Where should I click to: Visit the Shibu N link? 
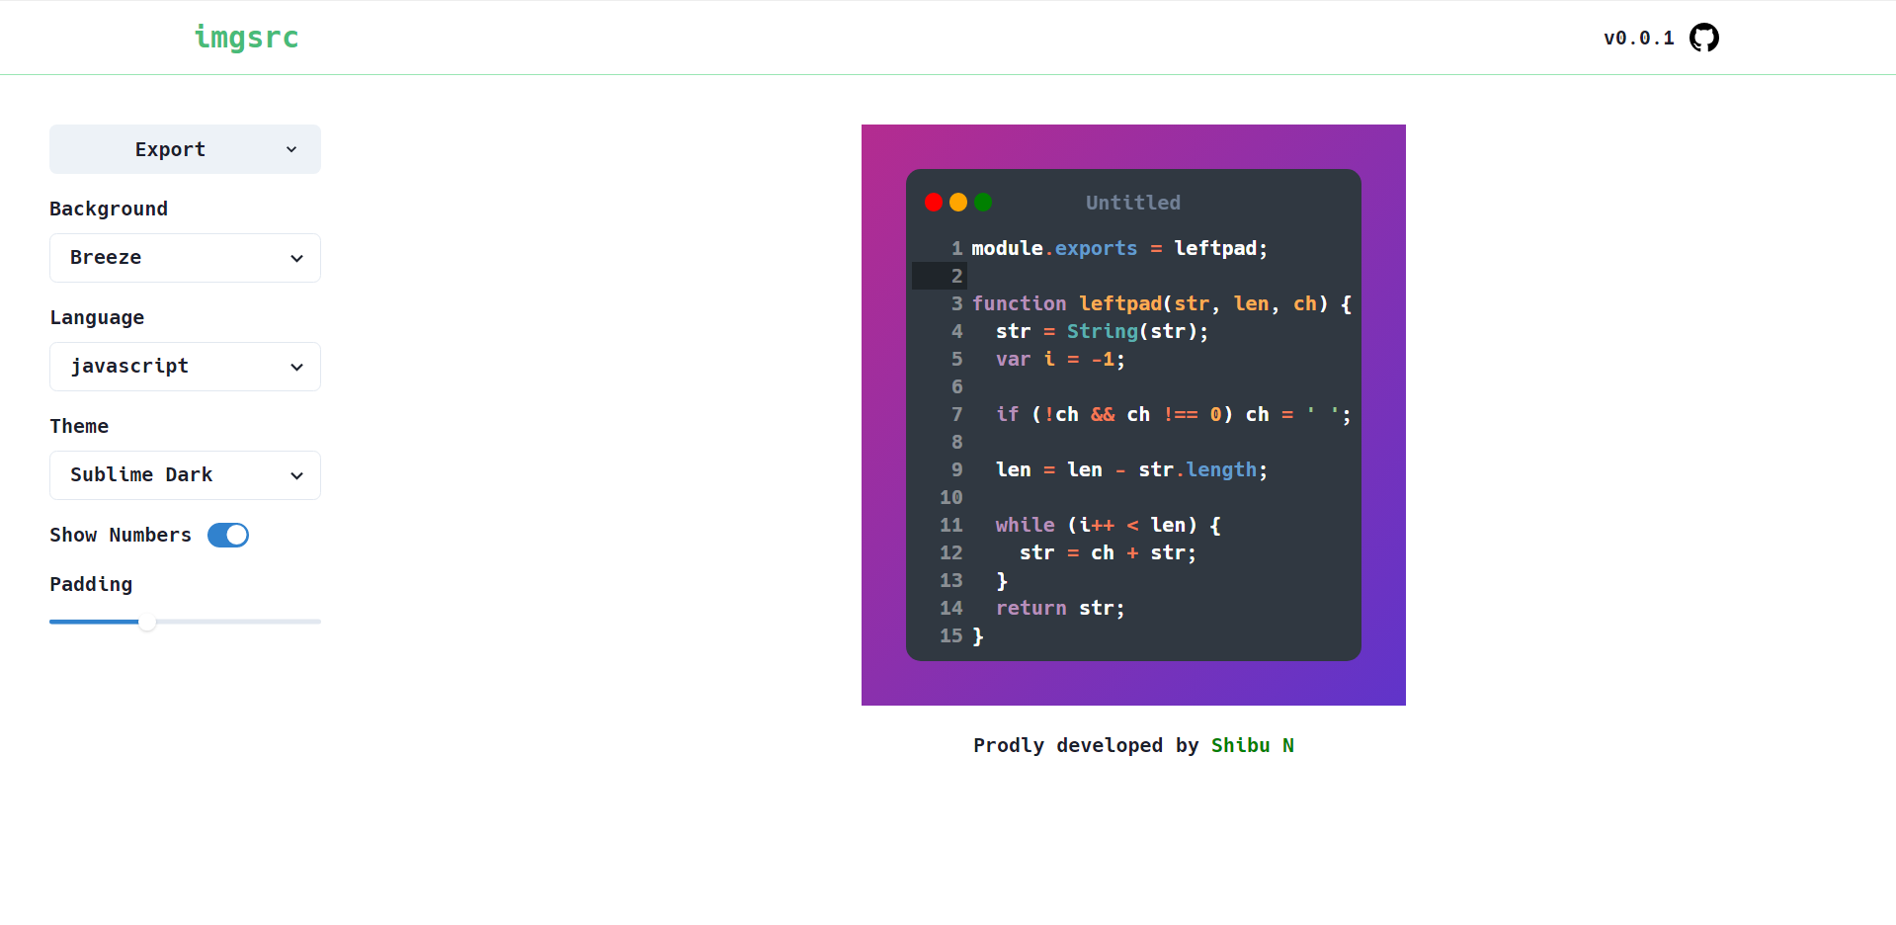pos(1252,745)
